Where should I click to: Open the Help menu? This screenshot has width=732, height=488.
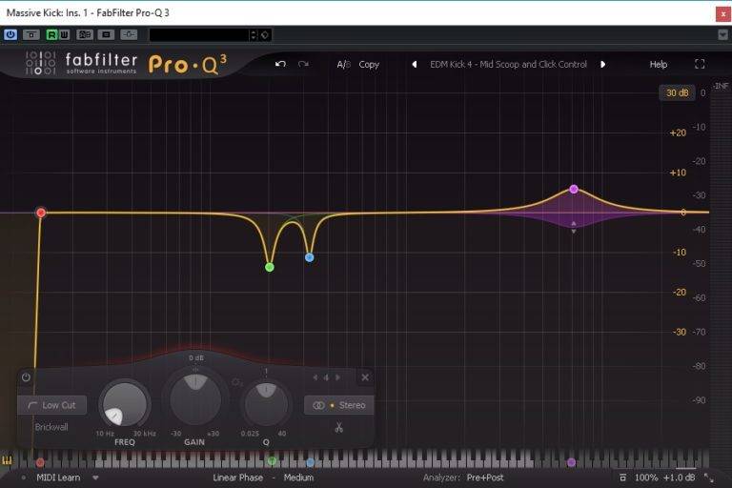click(659, 65)
